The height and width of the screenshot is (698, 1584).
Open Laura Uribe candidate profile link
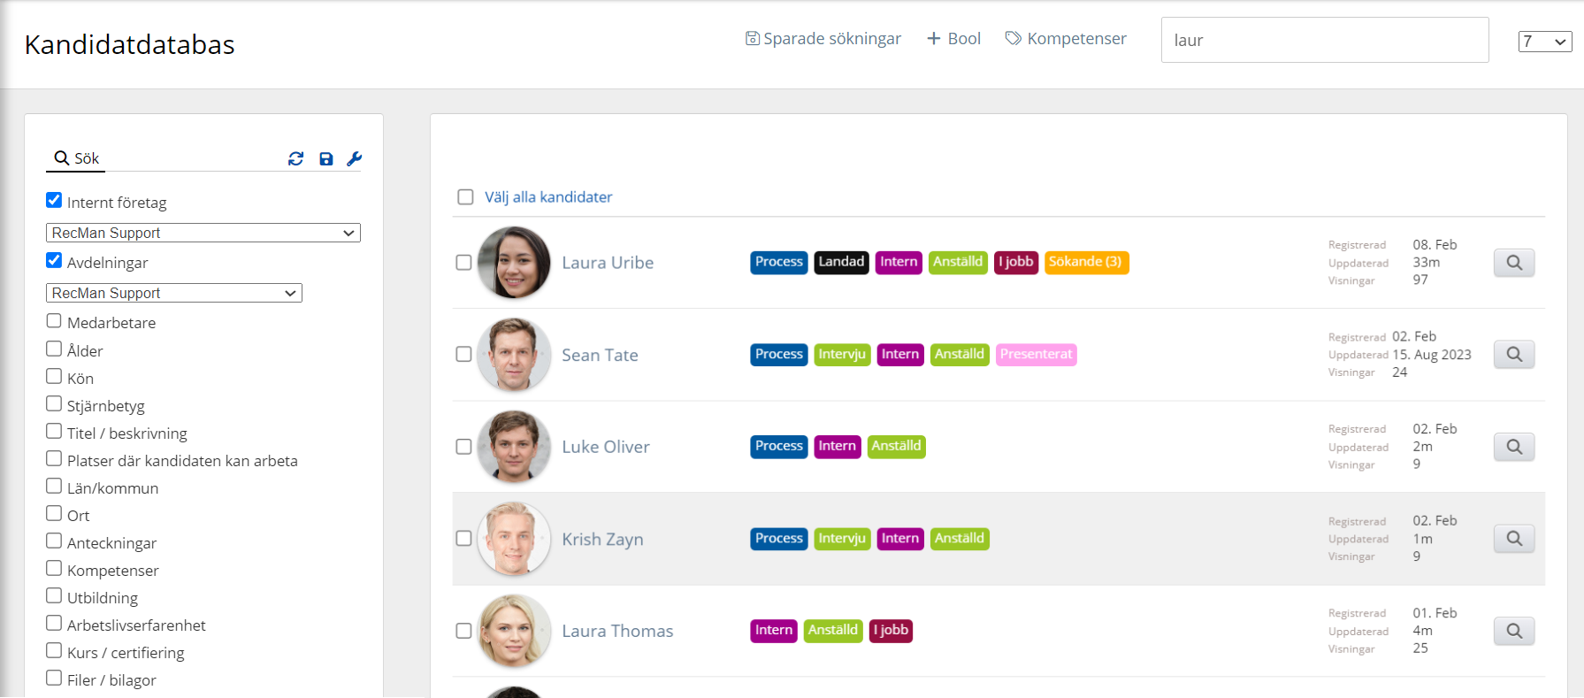tap(608, 263)
